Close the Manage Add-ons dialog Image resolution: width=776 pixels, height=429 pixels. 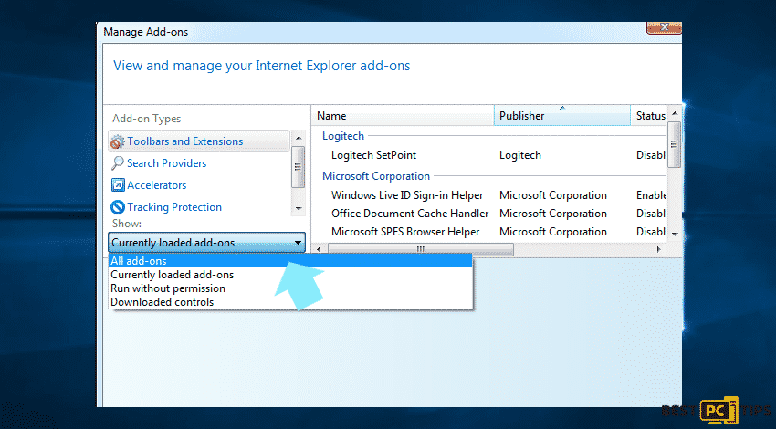(x=664, y=27)
